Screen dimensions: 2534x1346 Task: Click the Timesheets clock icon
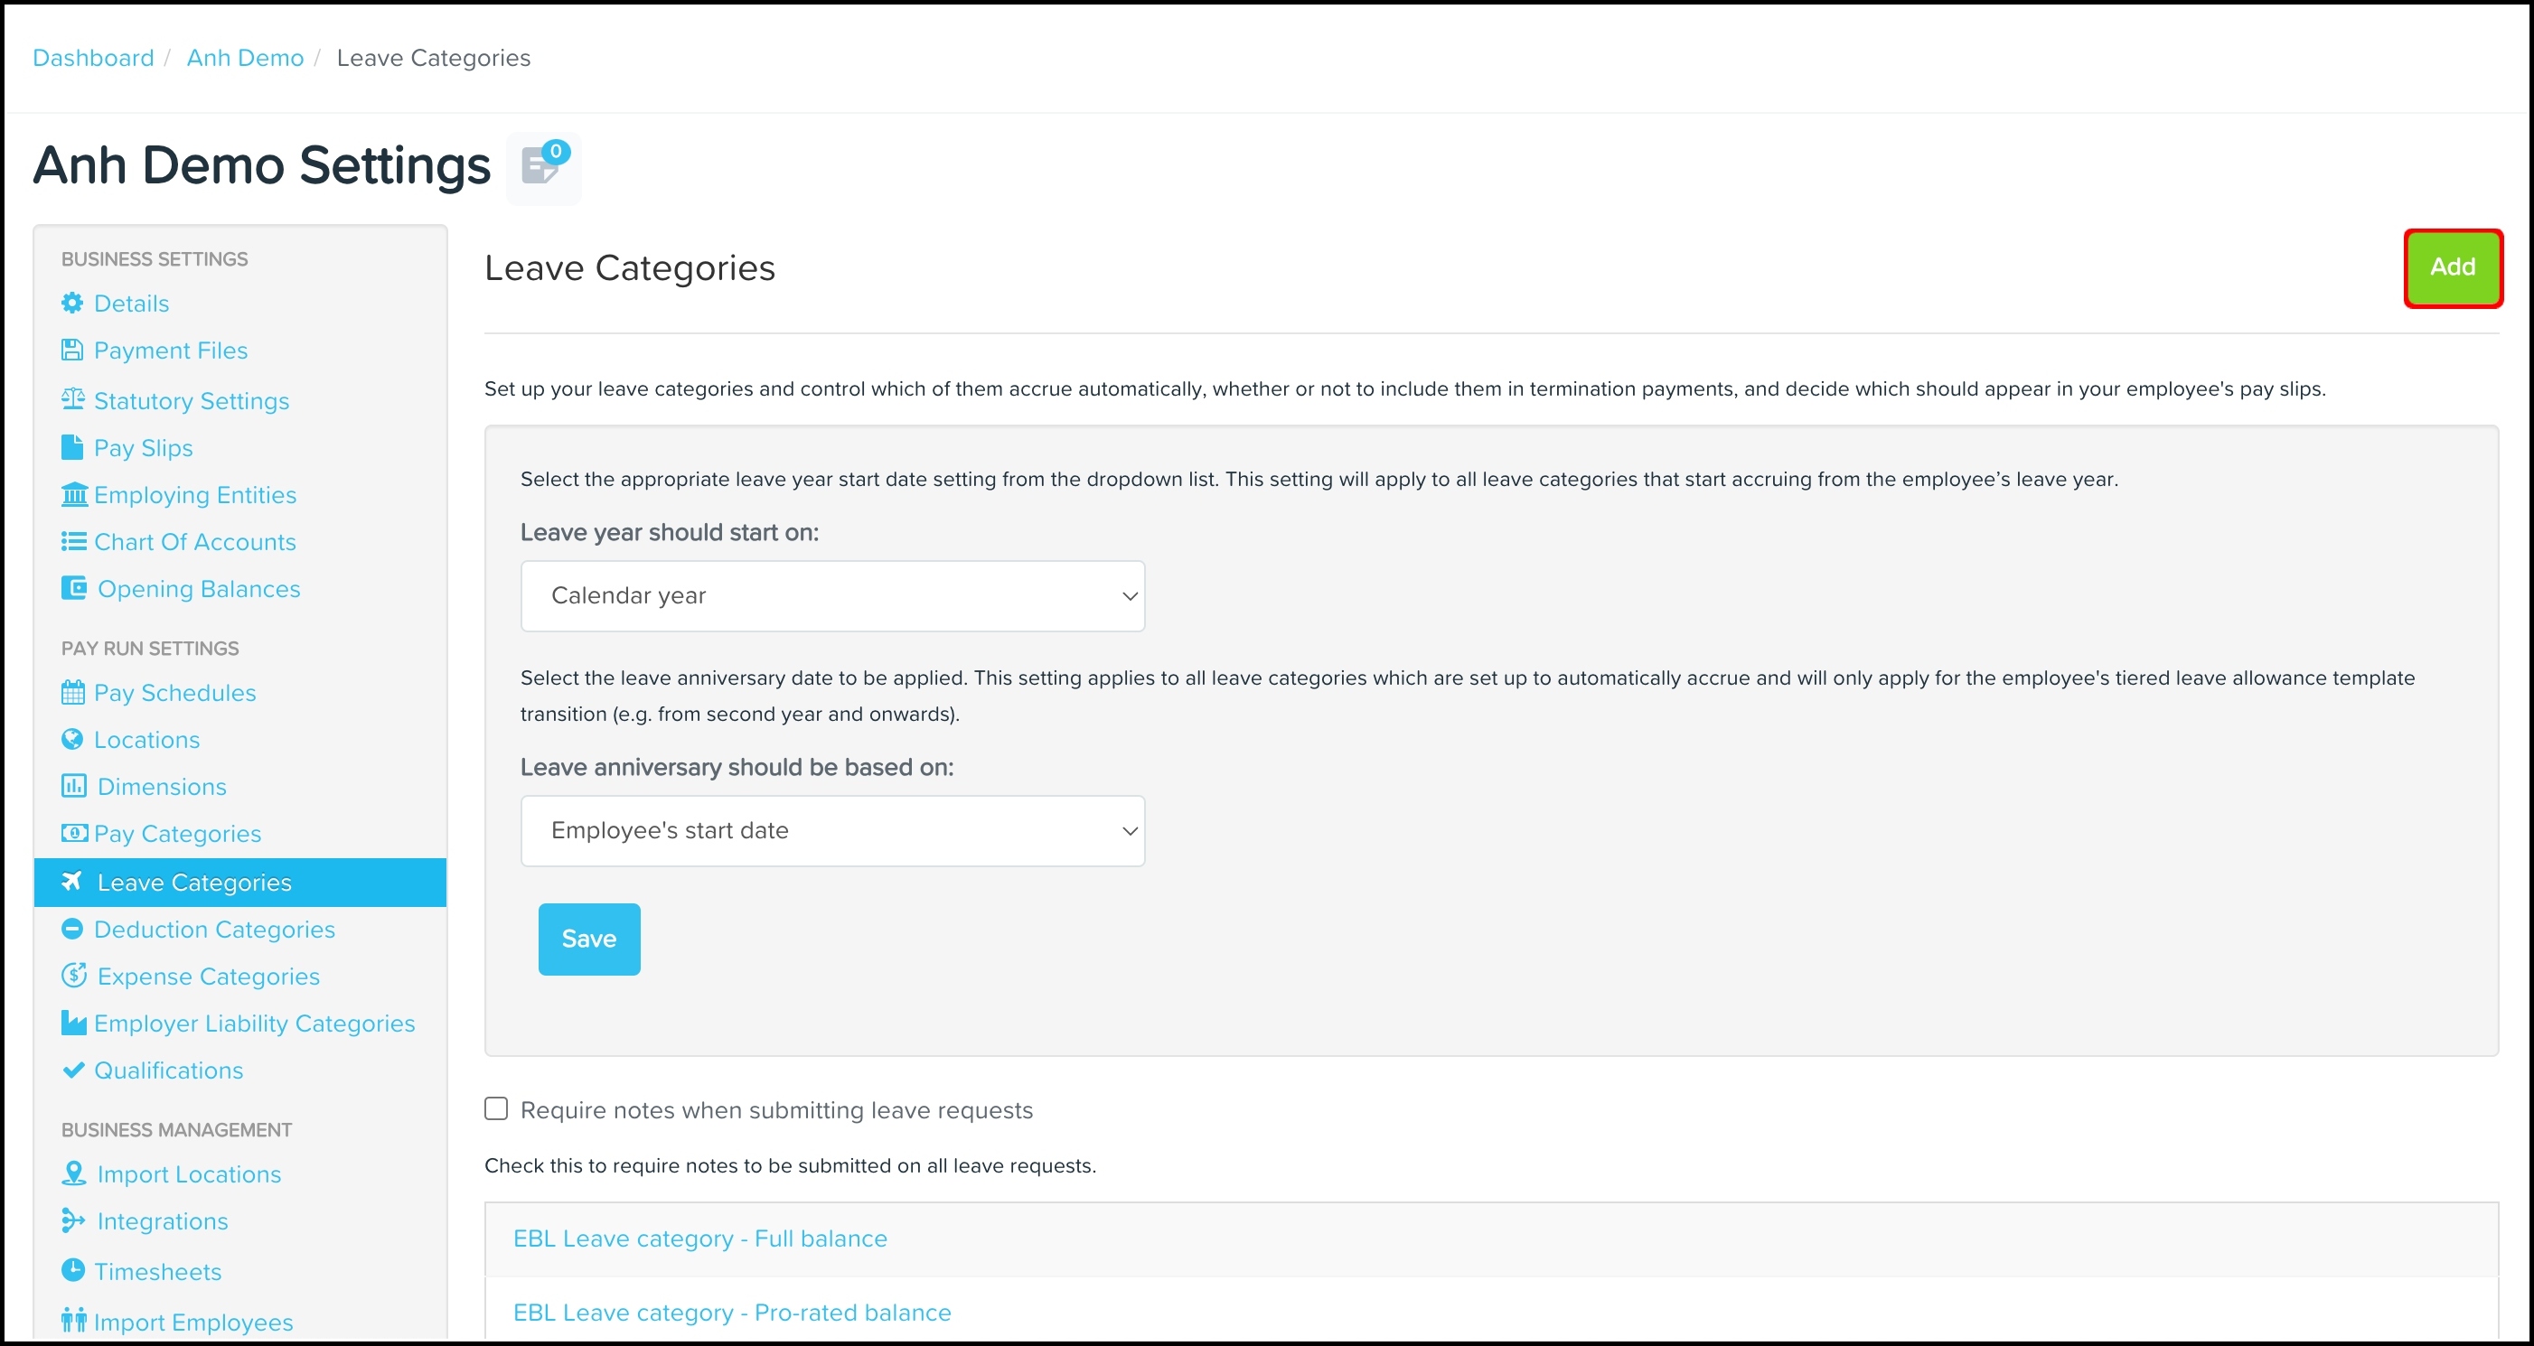pyautogui.click(x=73, y=1270)
